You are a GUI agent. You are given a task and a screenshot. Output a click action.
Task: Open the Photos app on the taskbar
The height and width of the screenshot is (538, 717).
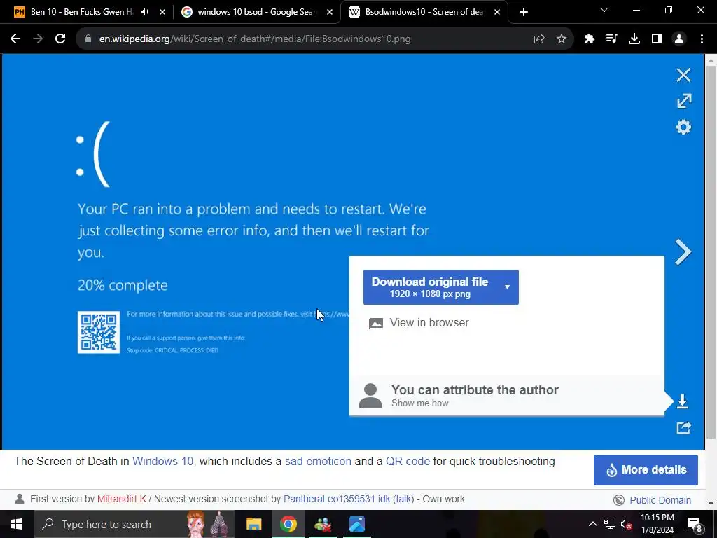tap(356, 524)
